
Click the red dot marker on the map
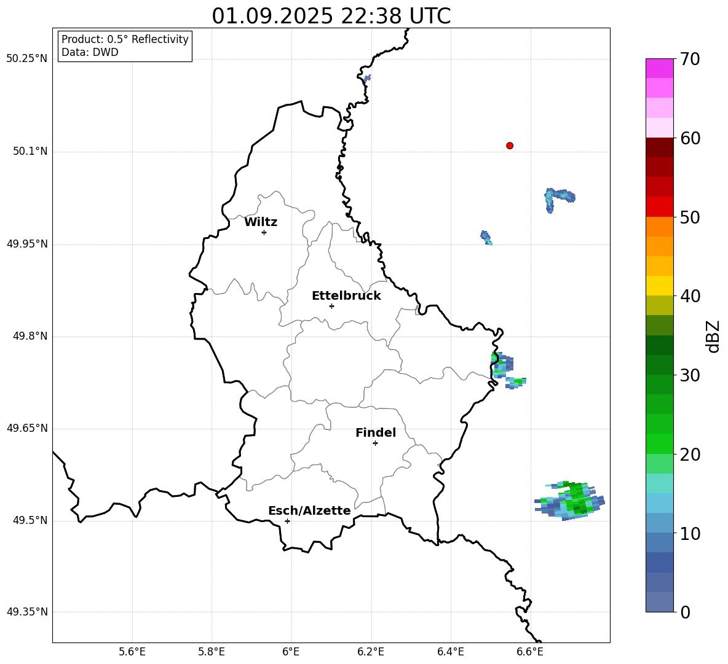point(510,146)
